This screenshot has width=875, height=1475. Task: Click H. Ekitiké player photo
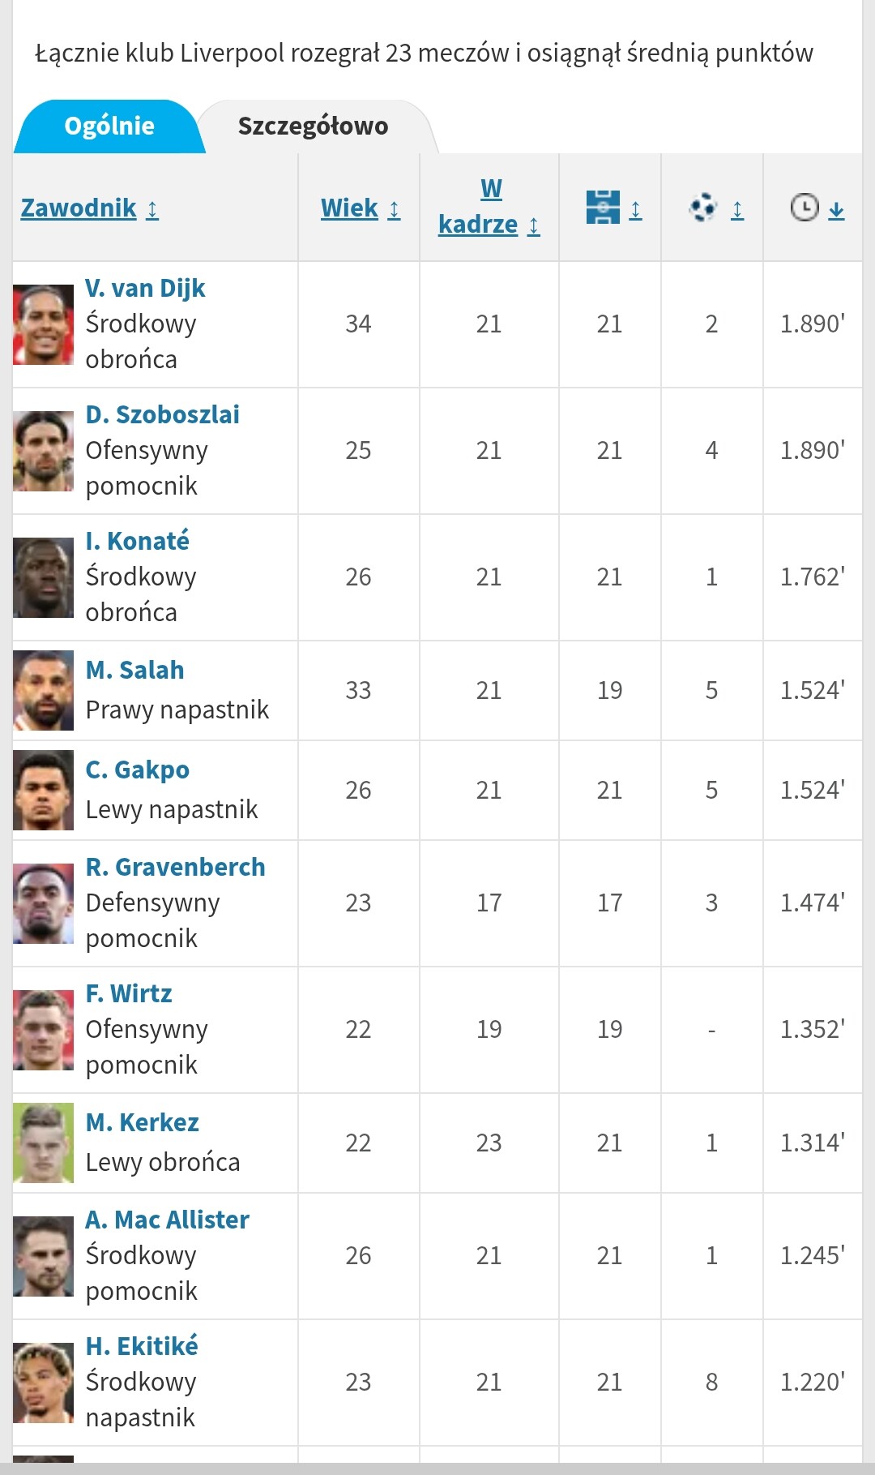click(44, 1383)
